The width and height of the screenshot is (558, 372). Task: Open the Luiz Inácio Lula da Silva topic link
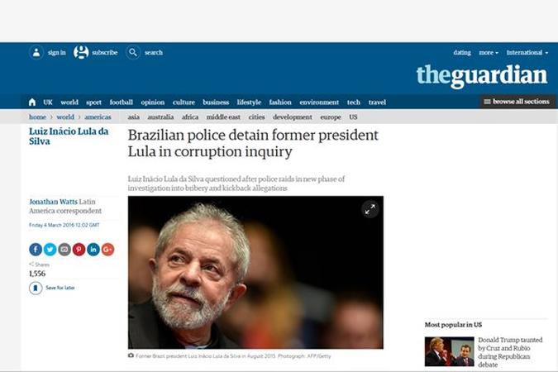pyautogui.click(x=69, y=136)
